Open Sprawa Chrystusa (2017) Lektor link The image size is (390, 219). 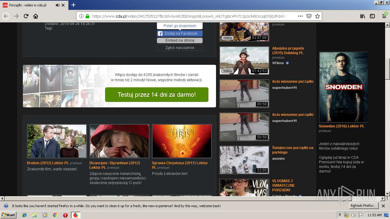pyautogui.click(x=180, y=165)
